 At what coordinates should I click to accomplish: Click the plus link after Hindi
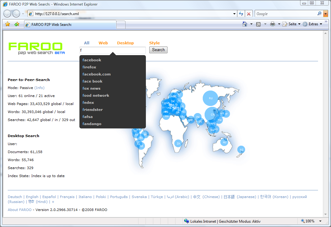53,202
